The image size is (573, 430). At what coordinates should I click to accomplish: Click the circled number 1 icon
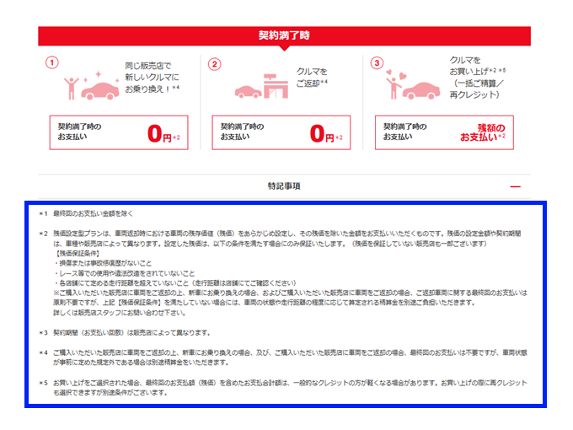(52, 62)
